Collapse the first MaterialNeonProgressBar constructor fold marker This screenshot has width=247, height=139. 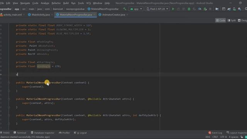coord(9,83)
